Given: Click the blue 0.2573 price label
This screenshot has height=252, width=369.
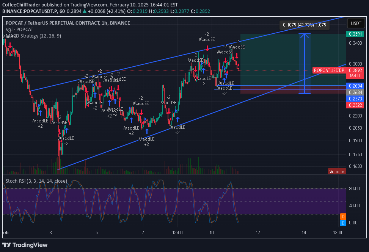Looking at the screenshot, I should [x=355, y=99].
